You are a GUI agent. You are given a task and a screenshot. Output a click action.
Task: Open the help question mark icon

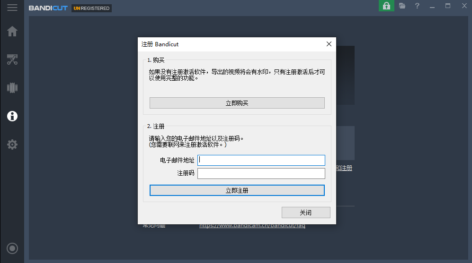point(417,6)
